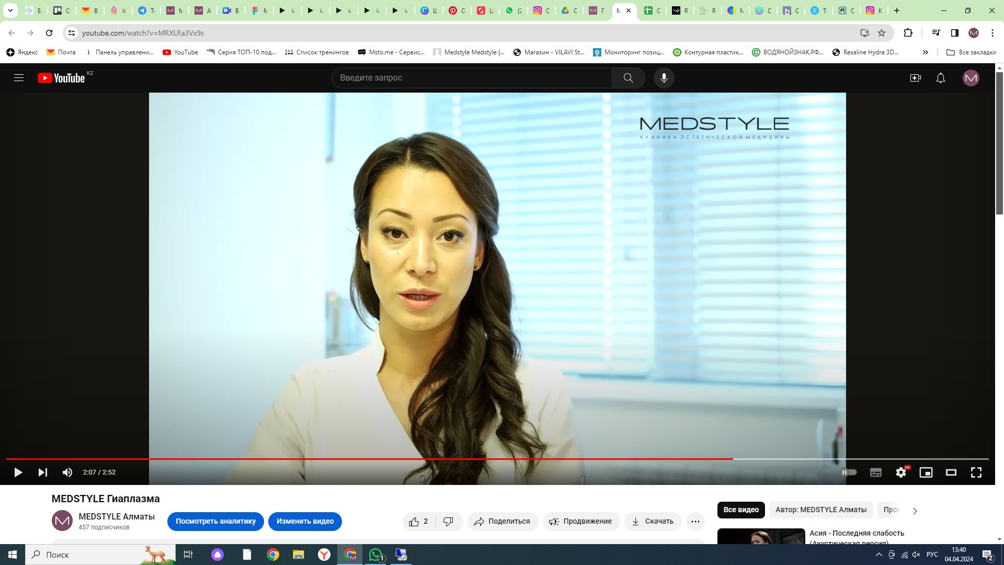Toggle autoplay switch
Viewport: 1004px width, 565px height.
(848, 472)
